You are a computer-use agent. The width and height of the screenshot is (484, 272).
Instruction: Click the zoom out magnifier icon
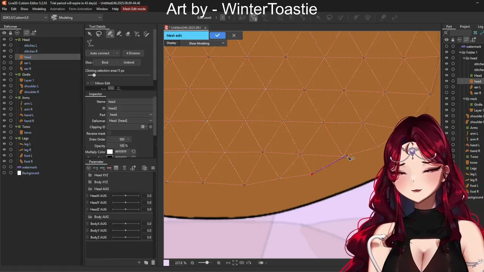[x=192, y=263]
